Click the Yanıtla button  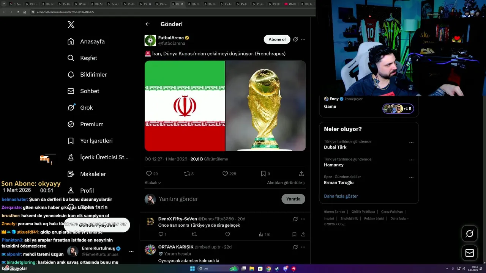[293, 199]
